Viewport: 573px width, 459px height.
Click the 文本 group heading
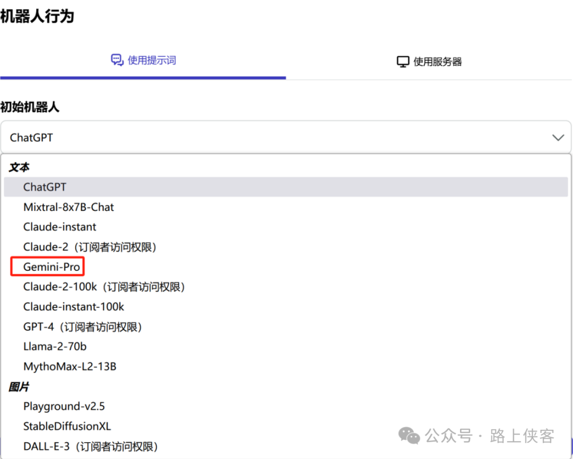(19, 167)
